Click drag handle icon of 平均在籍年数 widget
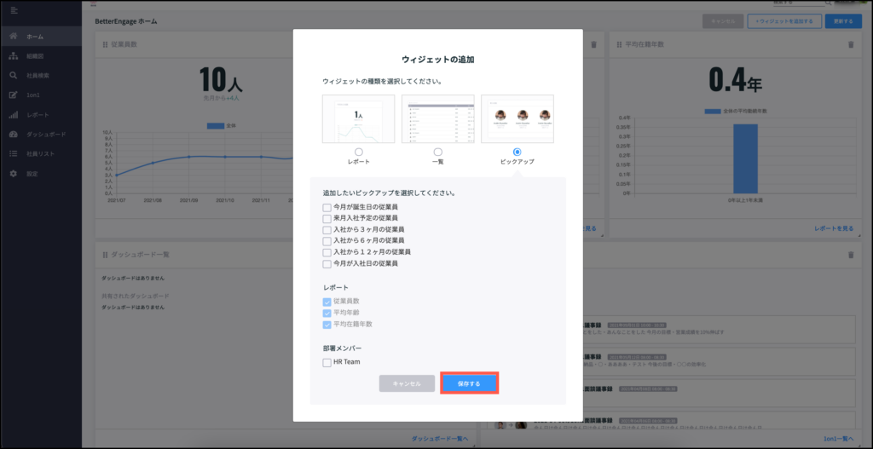The image size is (873, 449). 619,44
